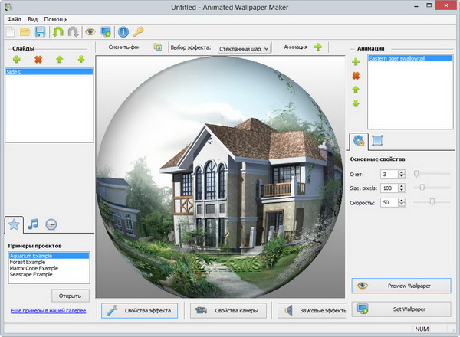
Task: Click the Save project floppy disk icon
Action: pyautogui.click(x=40, y=31)
